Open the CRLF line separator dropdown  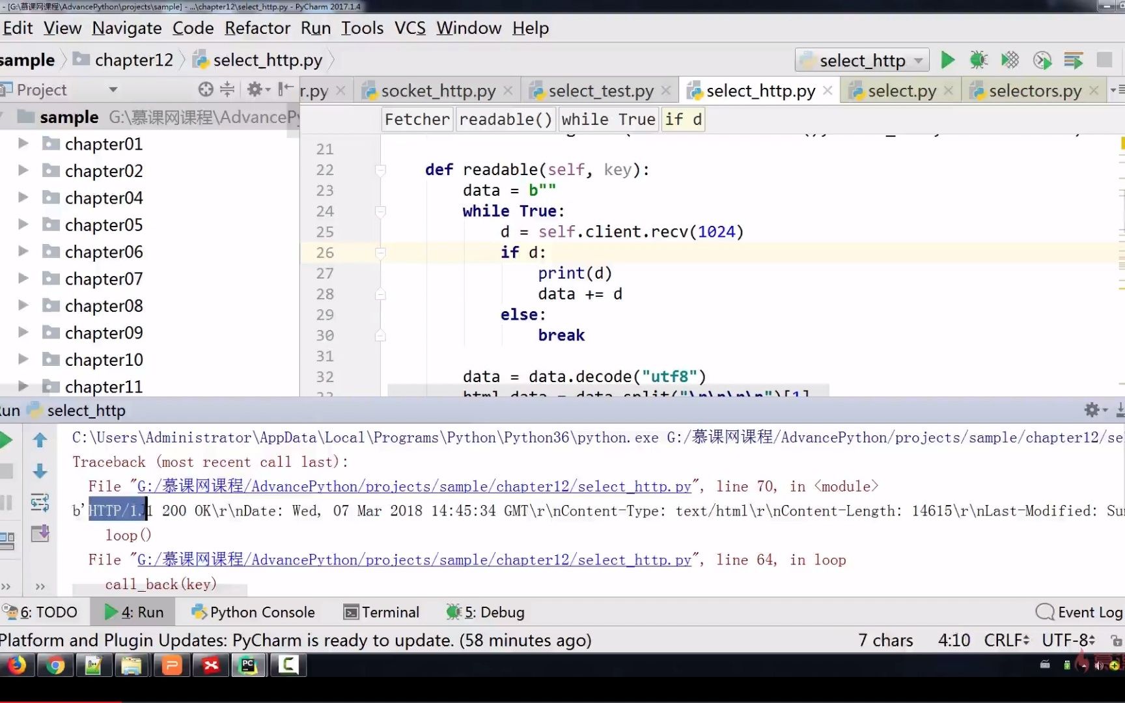(x=1007, y=640)
